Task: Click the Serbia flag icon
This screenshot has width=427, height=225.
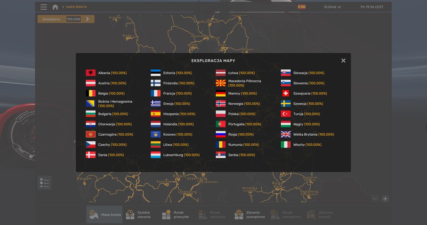Action: click(220, 155)
